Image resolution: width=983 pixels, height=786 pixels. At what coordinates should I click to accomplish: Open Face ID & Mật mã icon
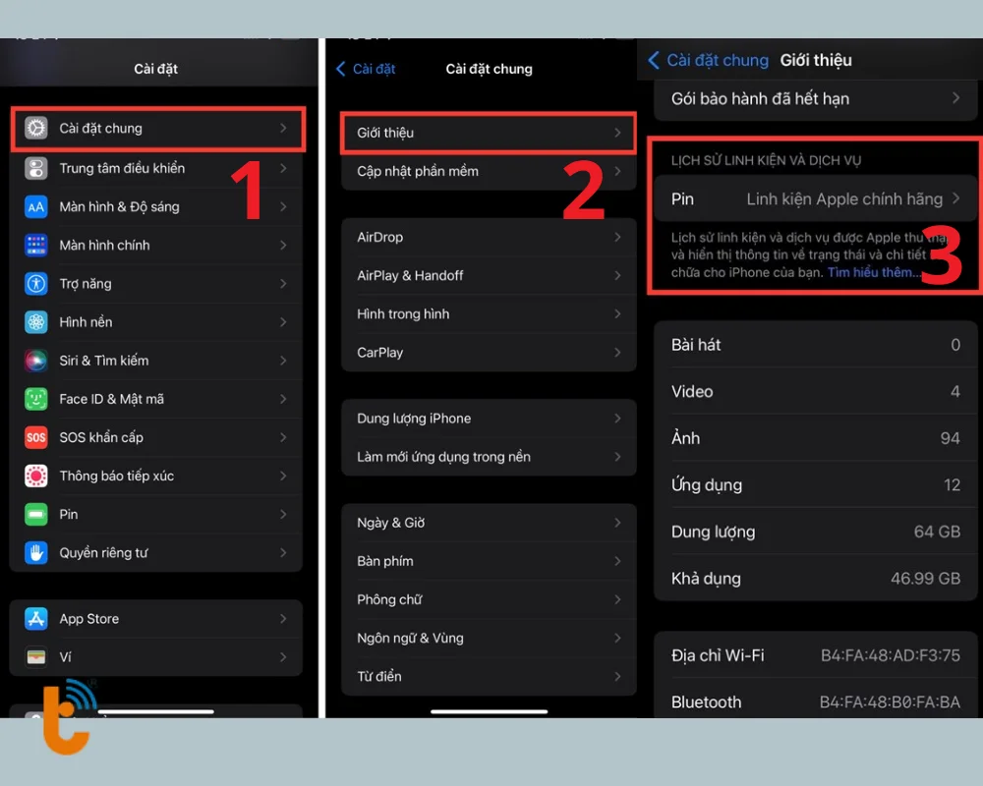36,399
